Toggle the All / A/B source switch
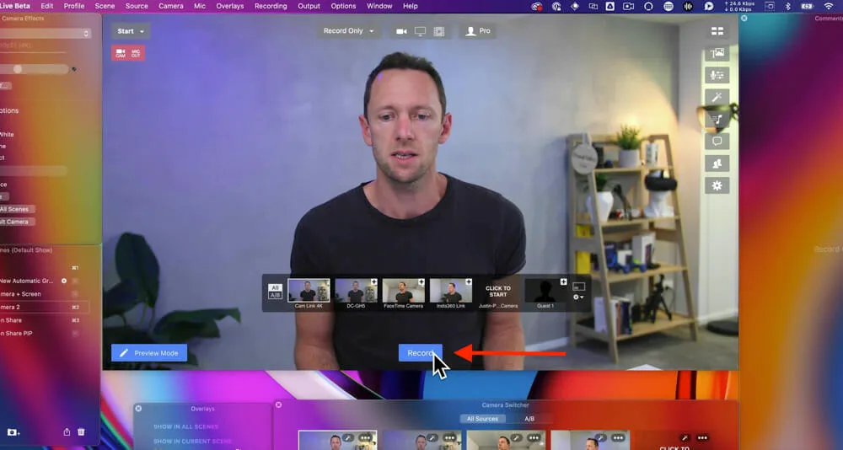 point(275,292)
